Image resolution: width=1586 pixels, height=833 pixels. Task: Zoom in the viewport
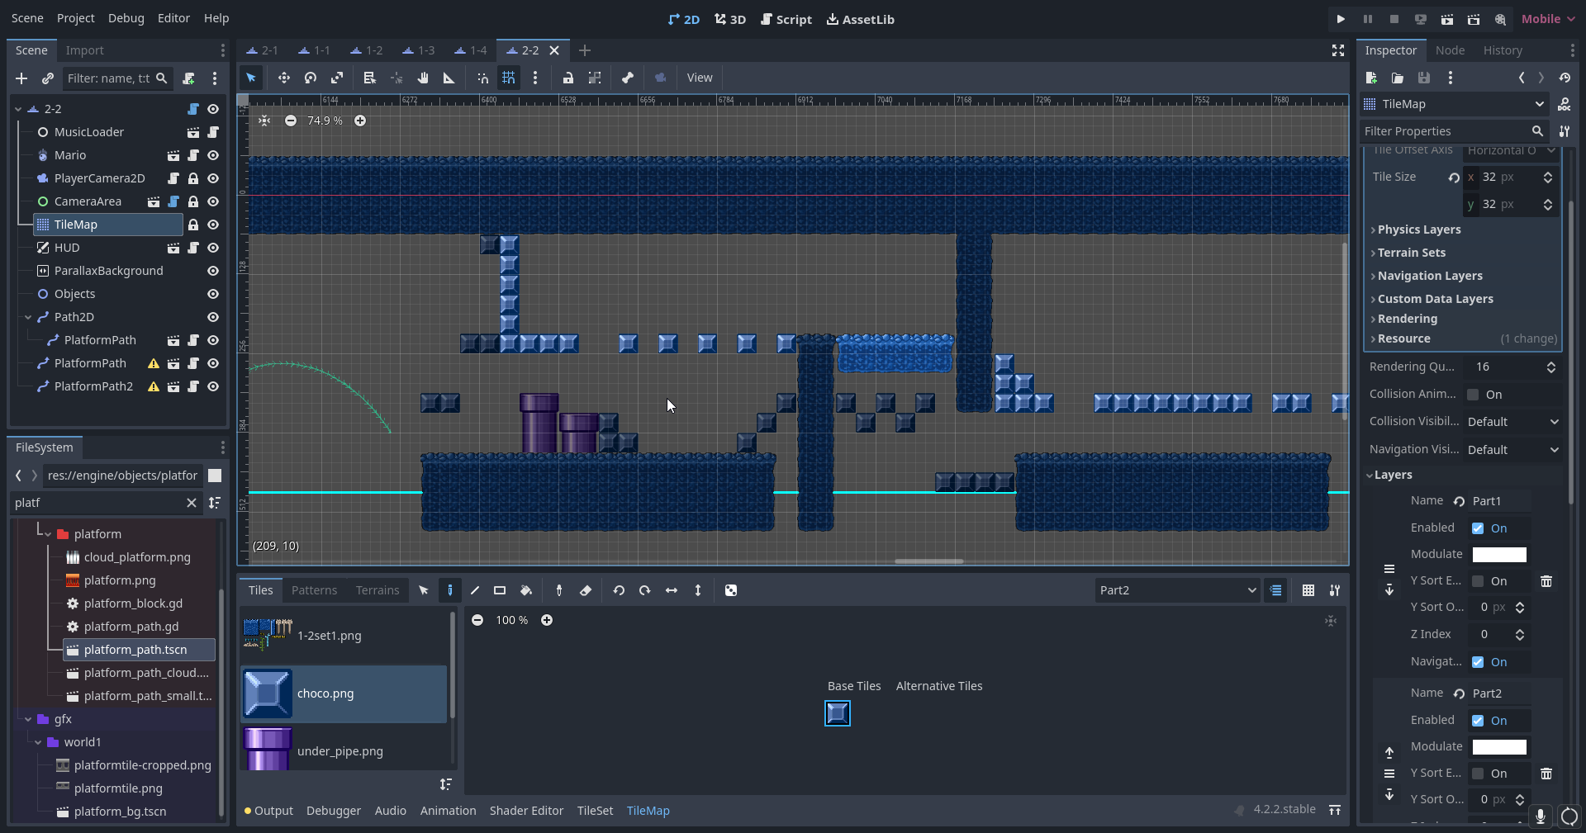coord(360,121)
